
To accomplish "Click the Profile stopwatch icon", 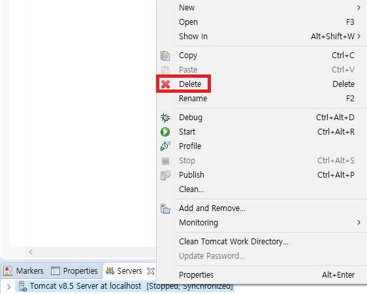I will coord(165,146).
